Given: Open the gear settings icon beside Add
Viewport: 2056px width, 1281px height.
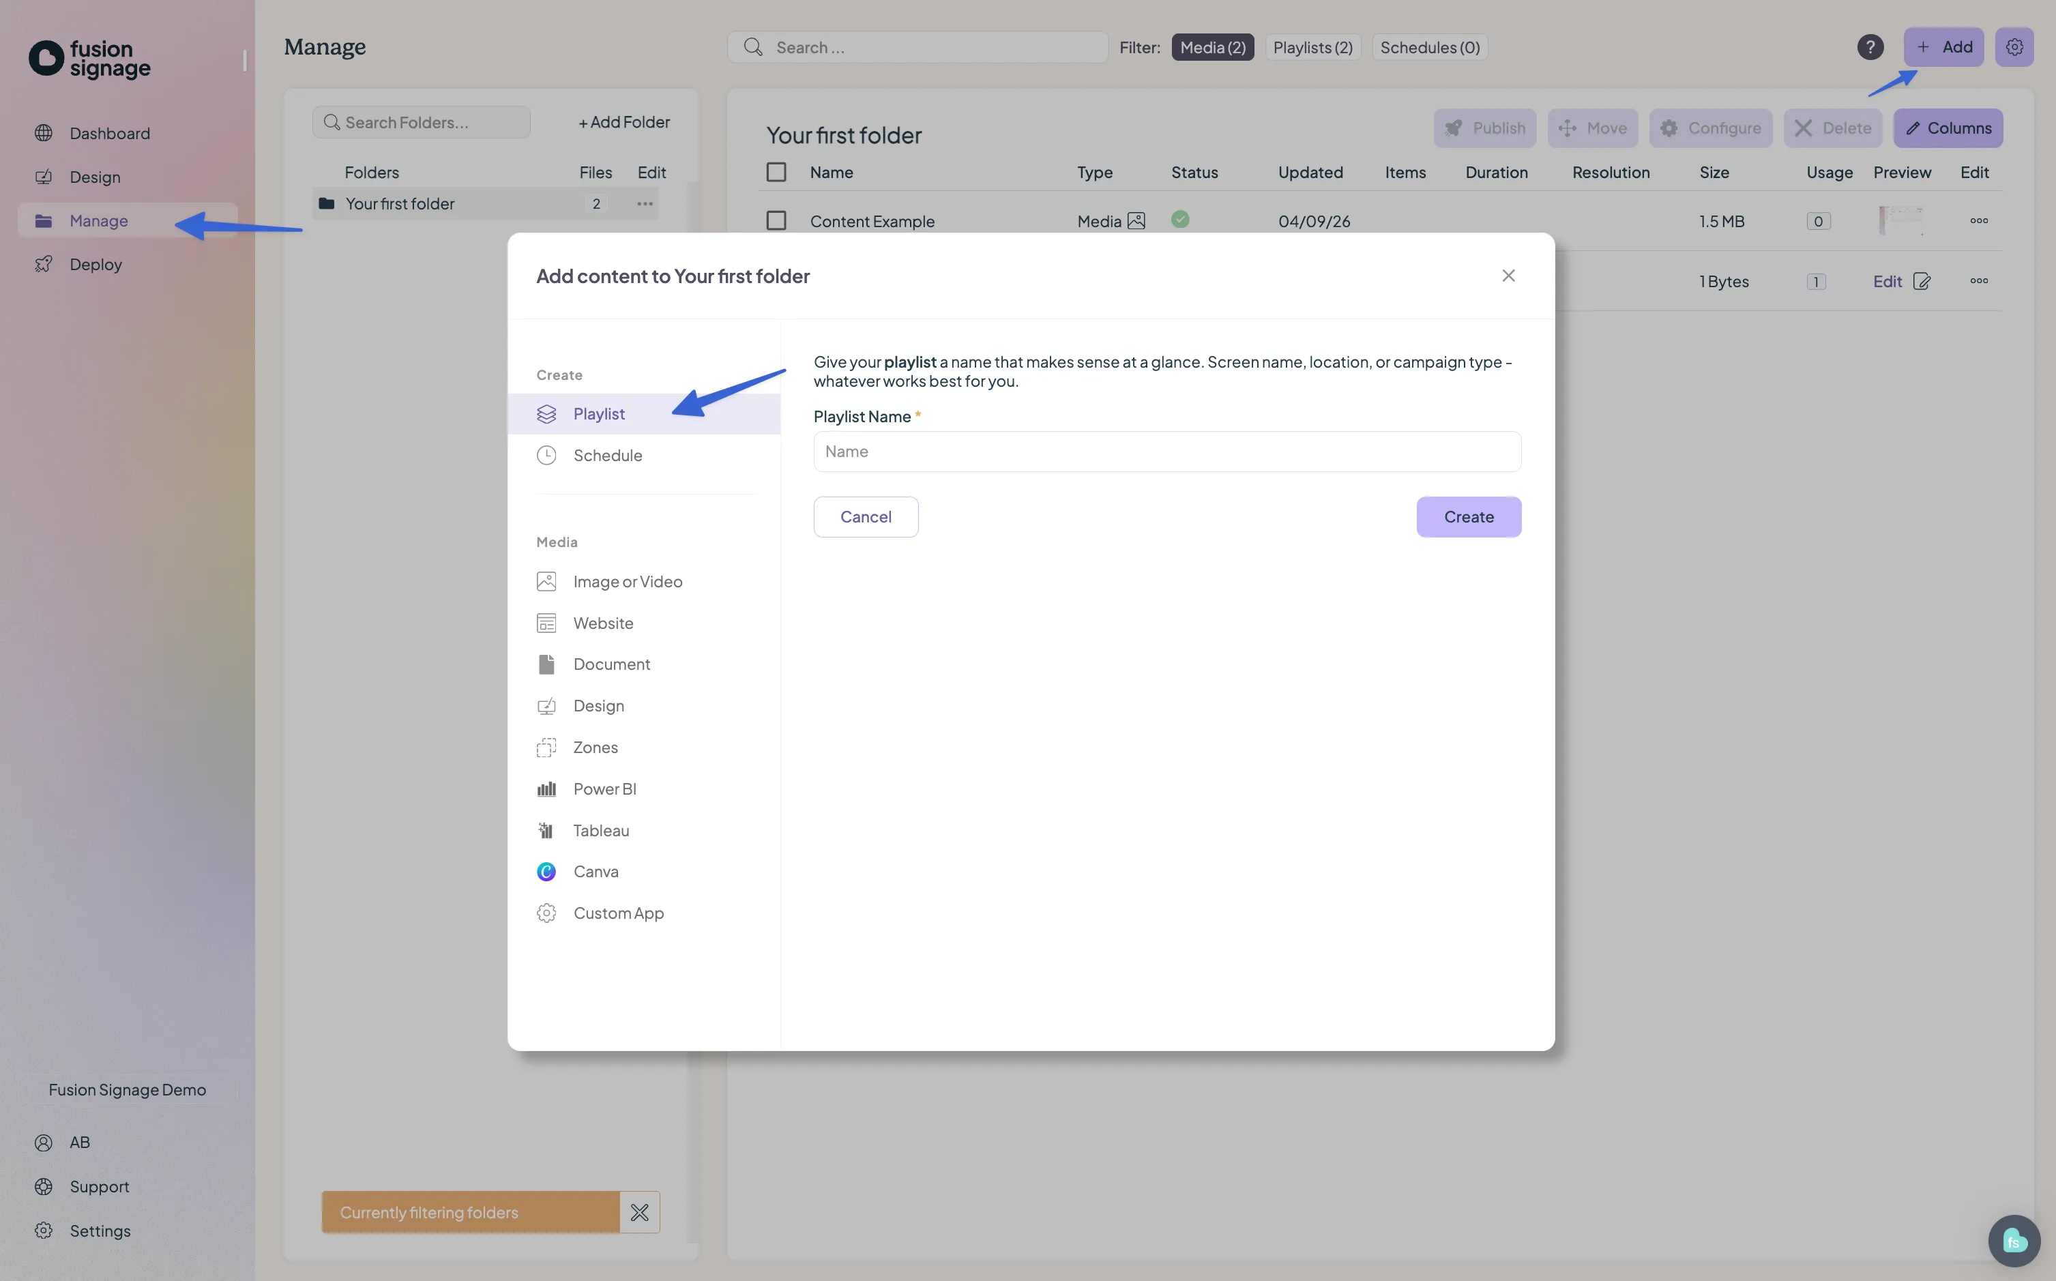Looking at the screenshot, I should coord(2014,48).
